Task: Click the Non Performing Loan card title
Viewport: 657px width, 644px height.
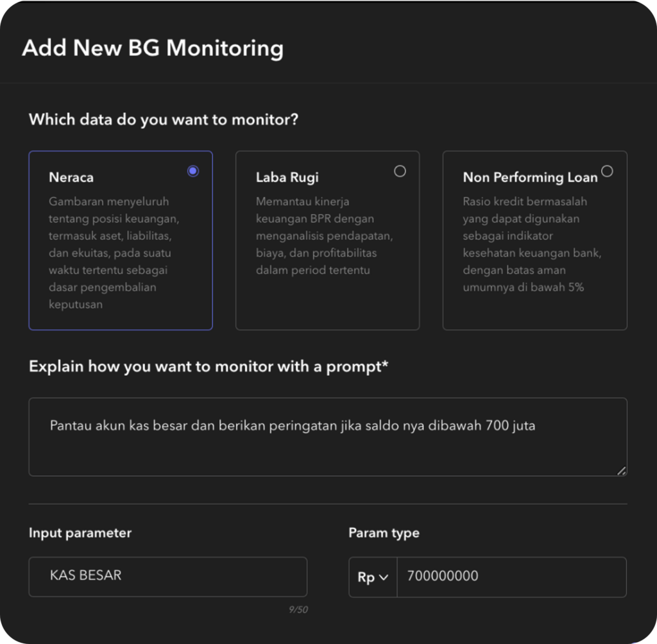Action: (530, 178)
